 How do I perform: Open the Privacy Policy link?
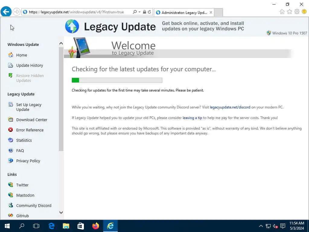(x=28, y=161)
